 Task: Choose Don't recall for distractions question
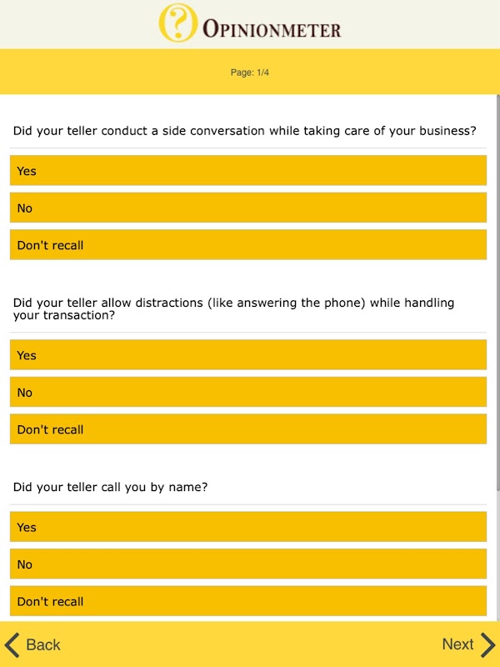click(x=247, y=429)
